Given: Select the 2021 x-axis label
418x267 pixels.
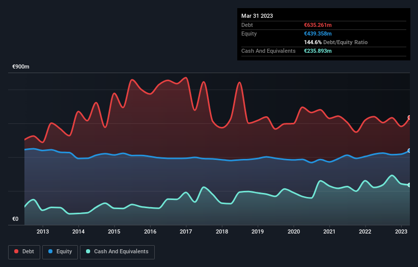Looking at the screenshot, I should point(329,231).
